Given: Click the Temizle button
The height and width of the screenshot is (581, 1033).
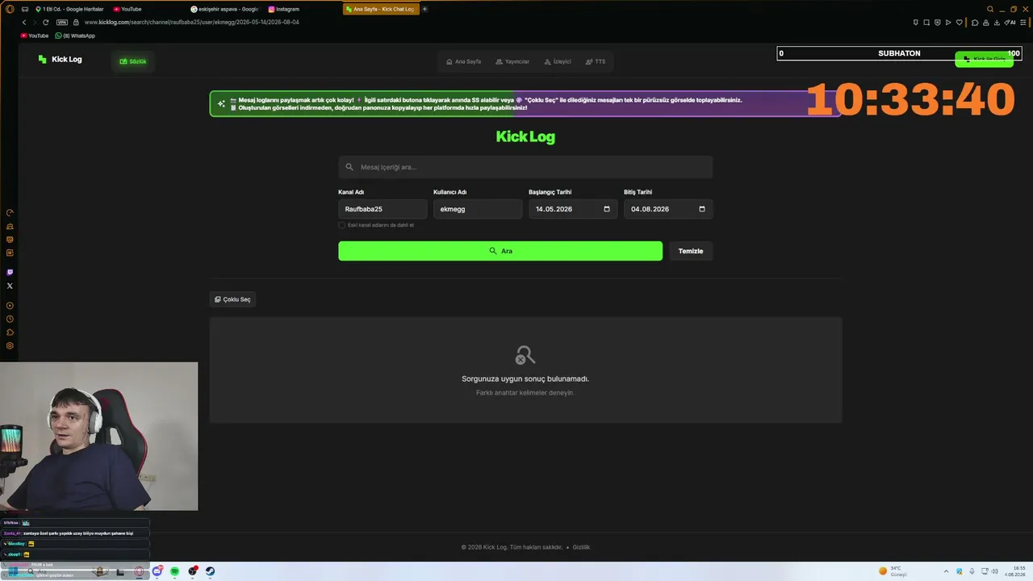Looking at the screenshot, I should click(691, 251).
